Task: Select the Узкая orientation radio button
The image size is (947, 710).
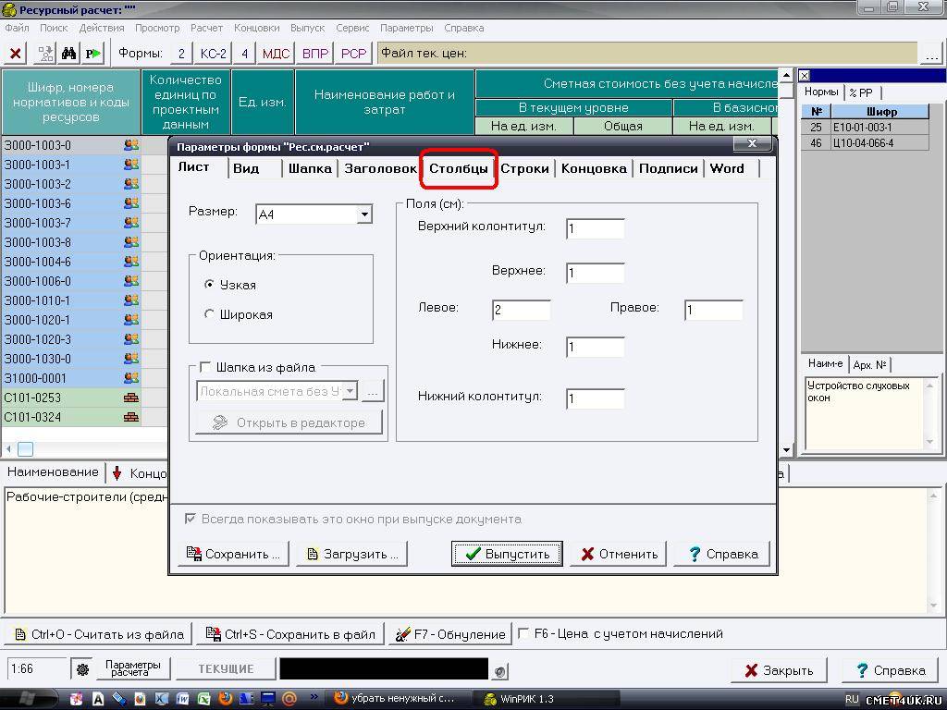Action: tap(209, 285)
